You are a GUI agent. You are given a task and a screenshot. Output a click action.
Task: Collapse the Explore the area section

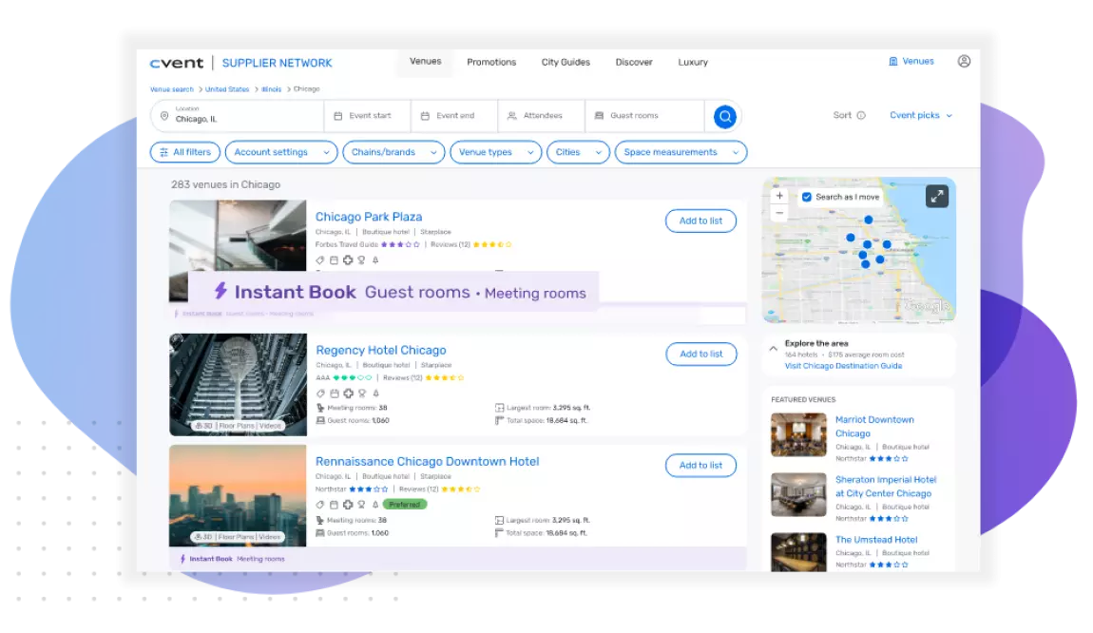(x=773, y=348)
